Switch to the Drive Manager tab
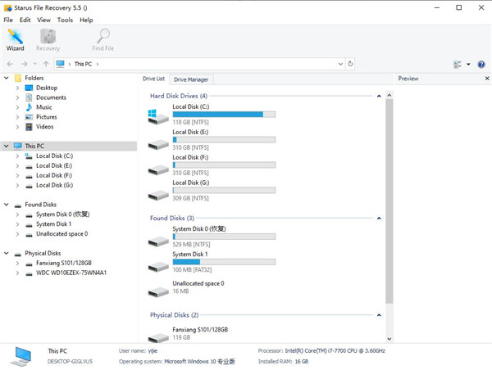The image size is (492, 370). click(x=191, y=79)
